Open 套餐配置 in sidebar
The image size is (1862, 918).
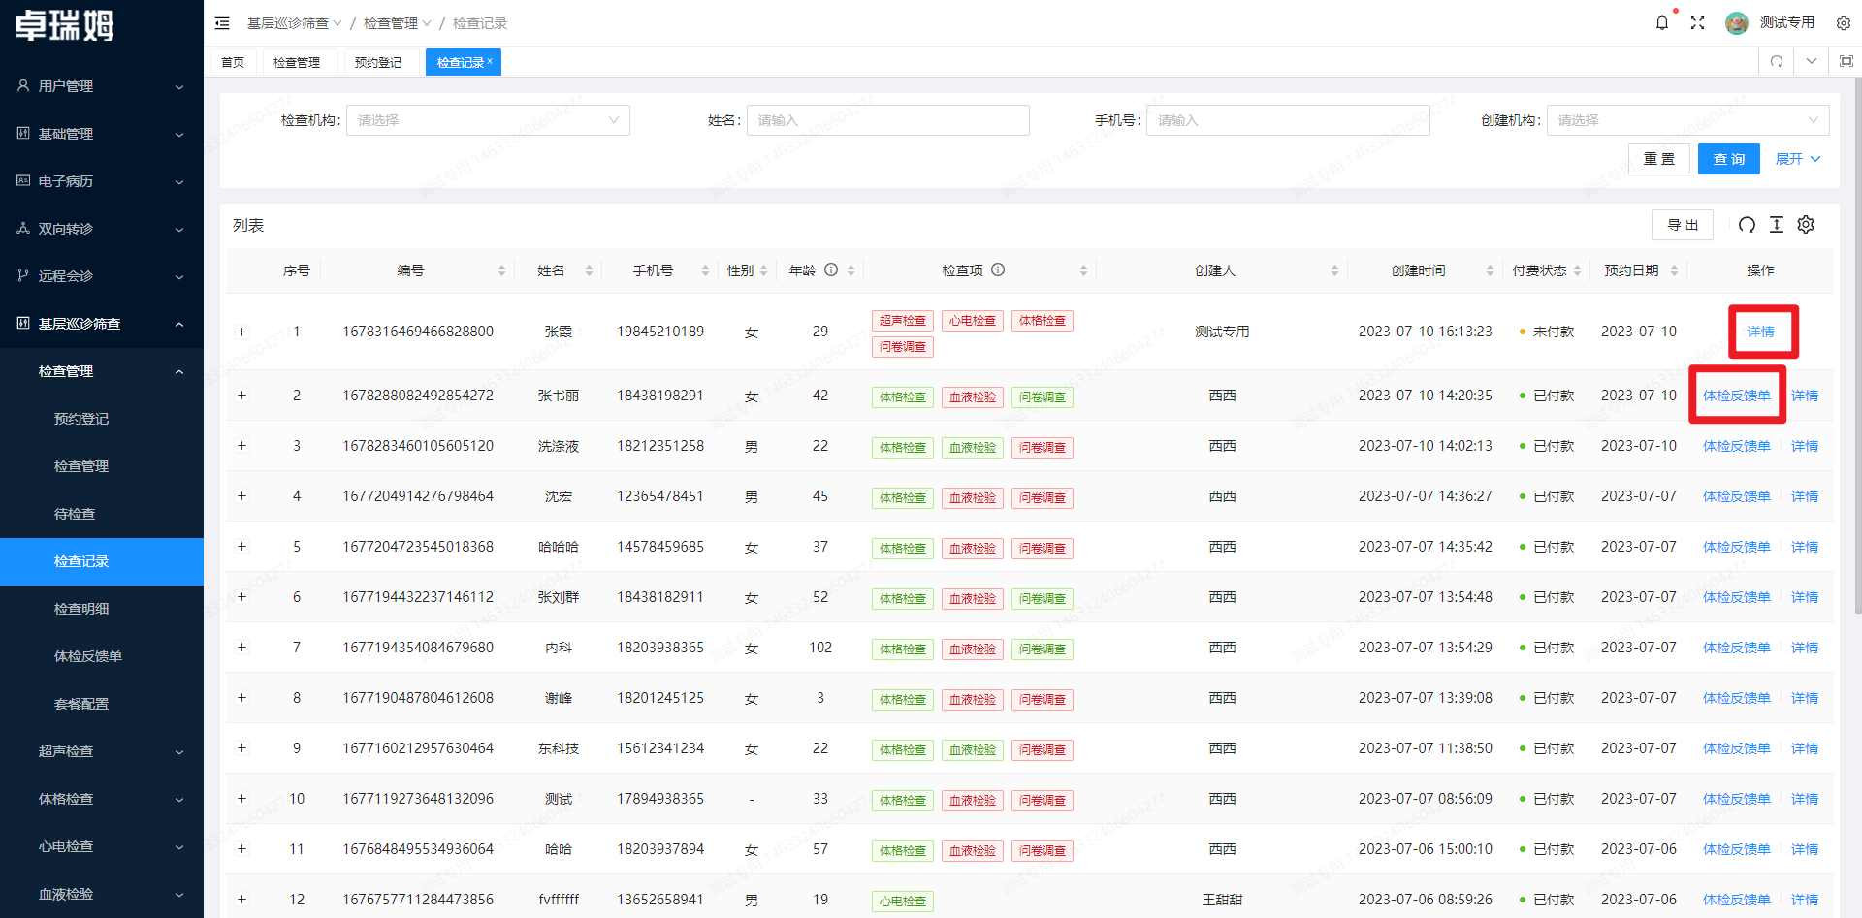coord(102,704)
